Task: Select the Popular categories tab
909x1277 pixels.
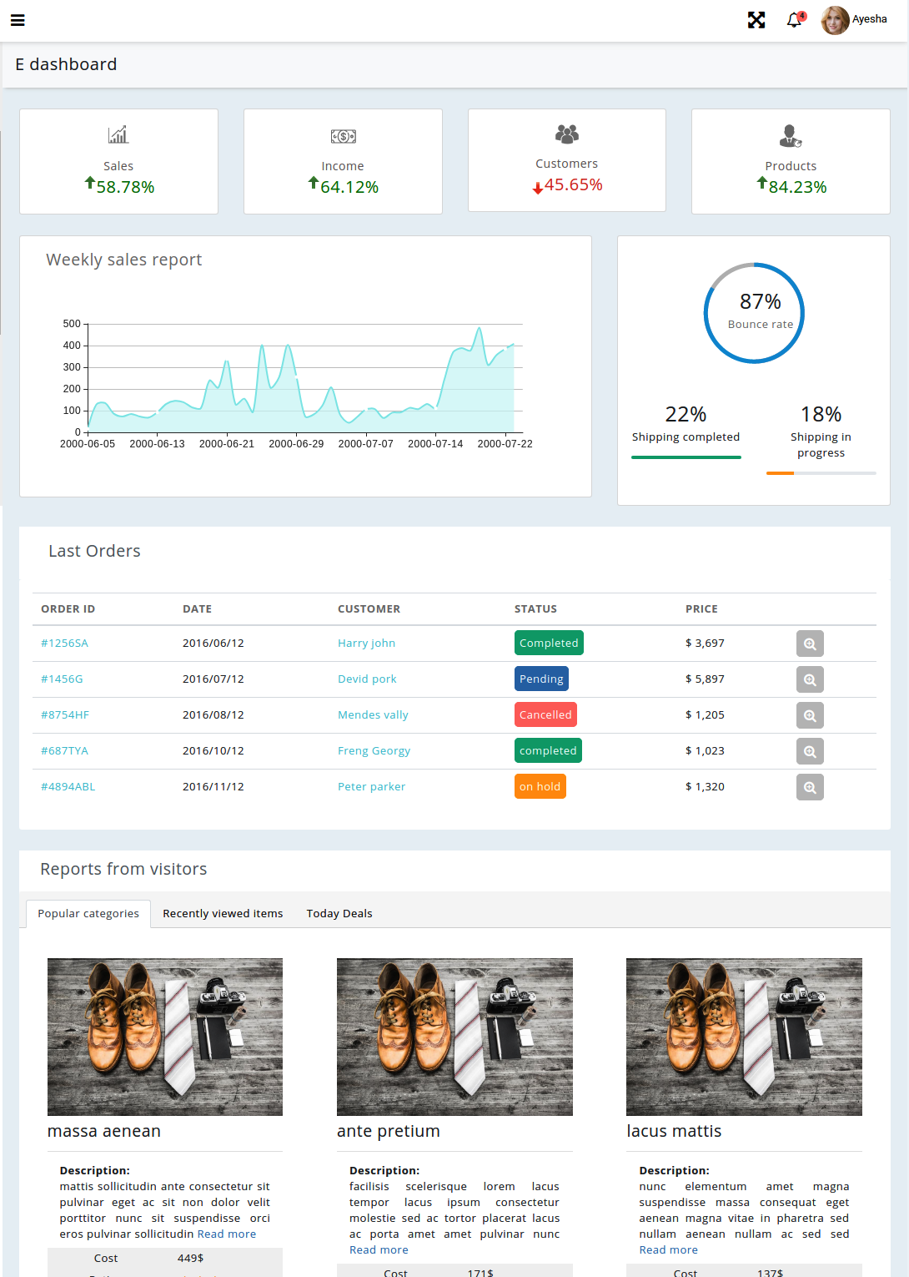Action: [88, 914]
